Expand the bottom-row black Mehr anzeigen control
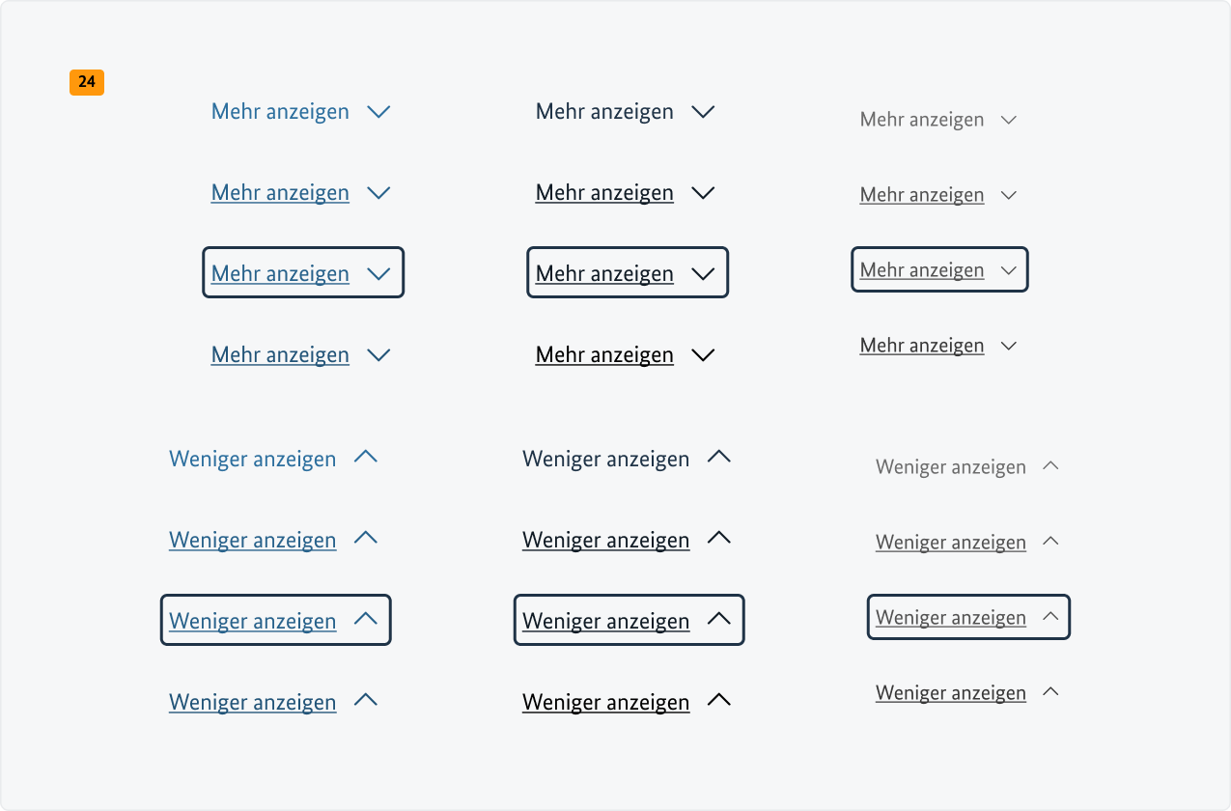1231x811 pixels. pyautogui.click(x=604, y=354)
